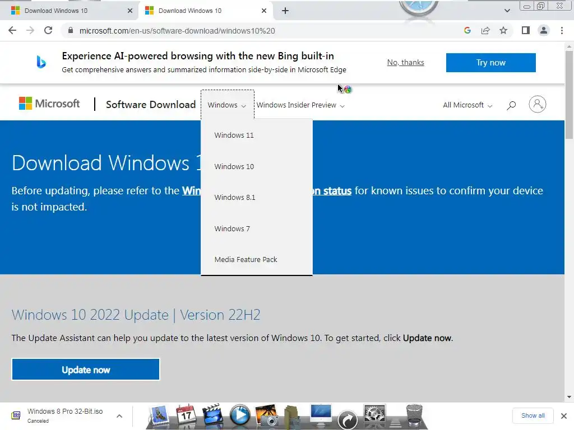Open the browser side panel icon
The image size is (574, 430).
tap(526, 30)
